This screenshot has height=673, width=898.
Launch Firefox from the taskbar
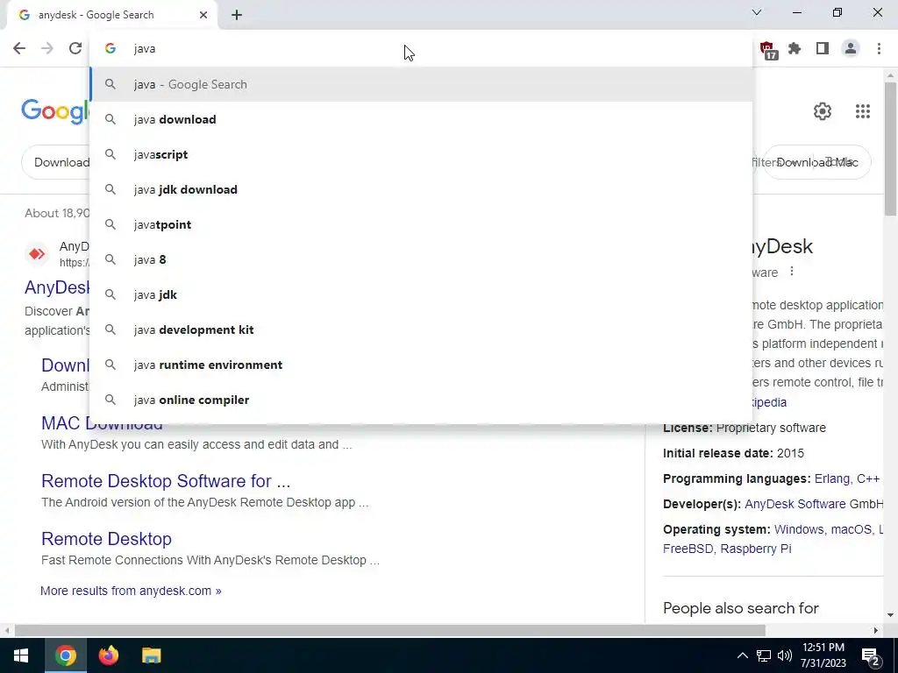(108, 655)
